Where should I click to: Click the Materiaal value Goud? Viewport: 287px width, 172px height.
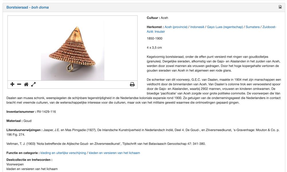[28, 121]
